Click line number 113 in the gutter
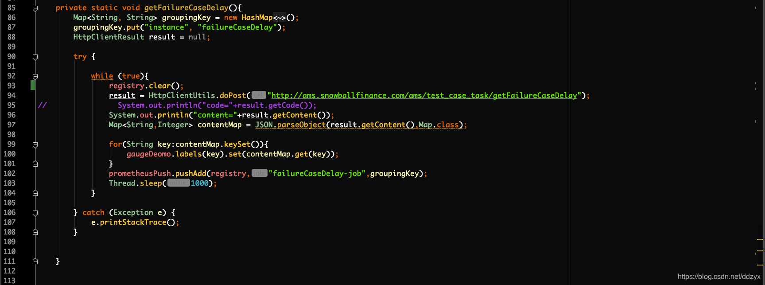The height and width of the screenshot is (285, 765). click(9, 281)
